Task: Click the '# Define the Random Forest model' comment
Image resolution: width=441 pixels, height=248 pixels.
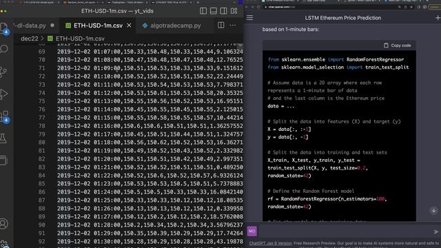Action: pos(311,191)
